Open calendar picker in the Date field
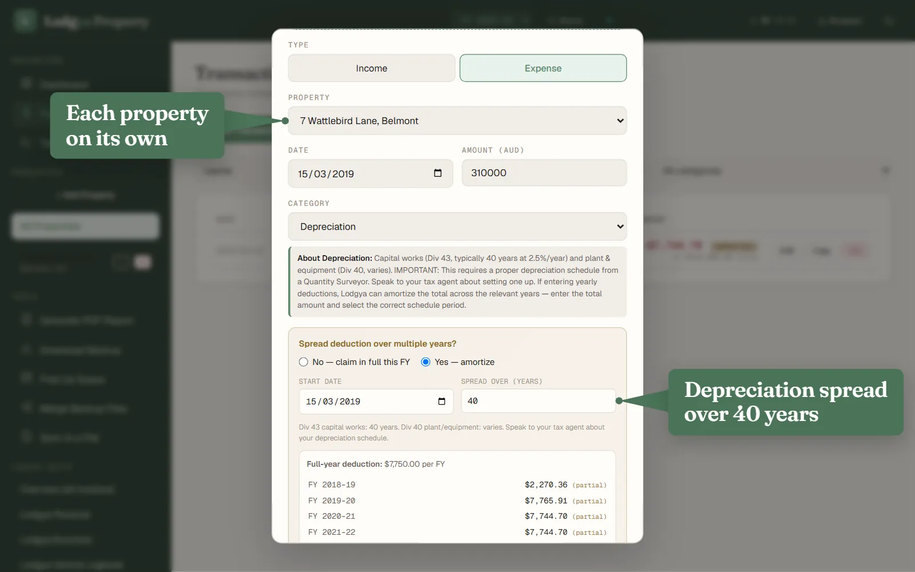 tap(438, 173)
